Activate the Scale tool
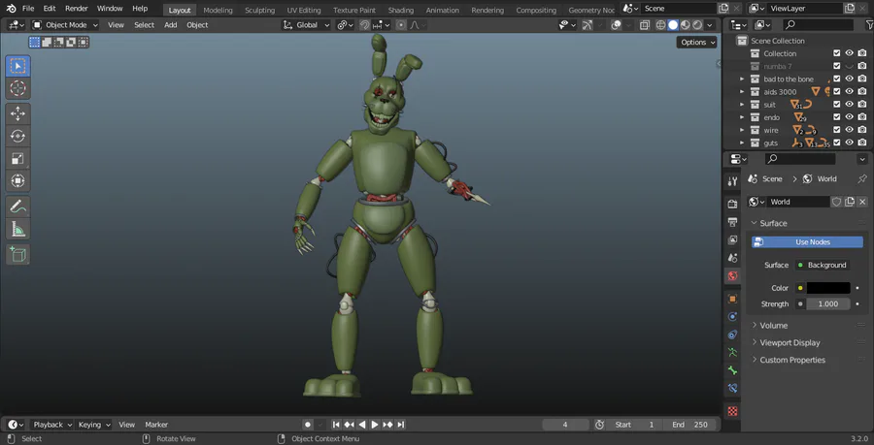This screenshot has width=874, height=445. (17, 159)
